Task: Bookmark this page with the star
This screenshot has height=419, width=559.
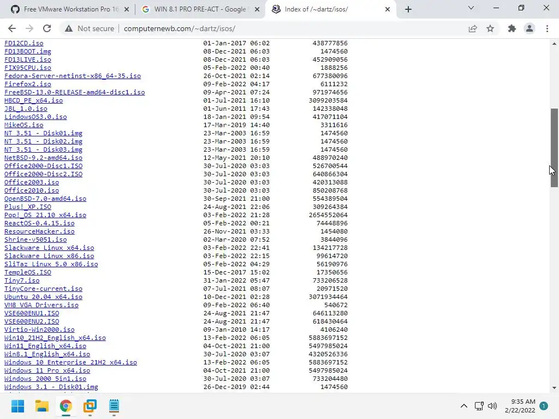Action: tap(490, 28)
